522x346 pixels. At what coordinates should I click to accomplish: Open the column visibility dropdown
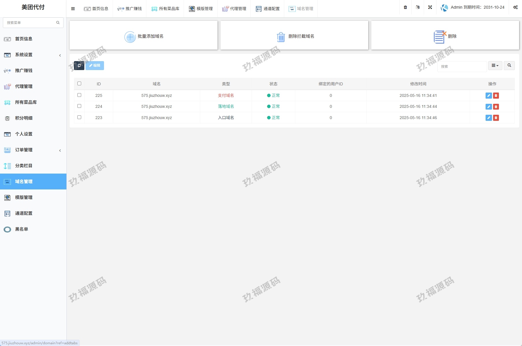pos(495,65)
